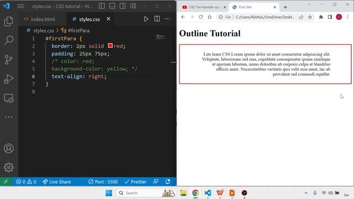Show errors and warnings in status bar
Screen dimensions: 354x199
26,182
